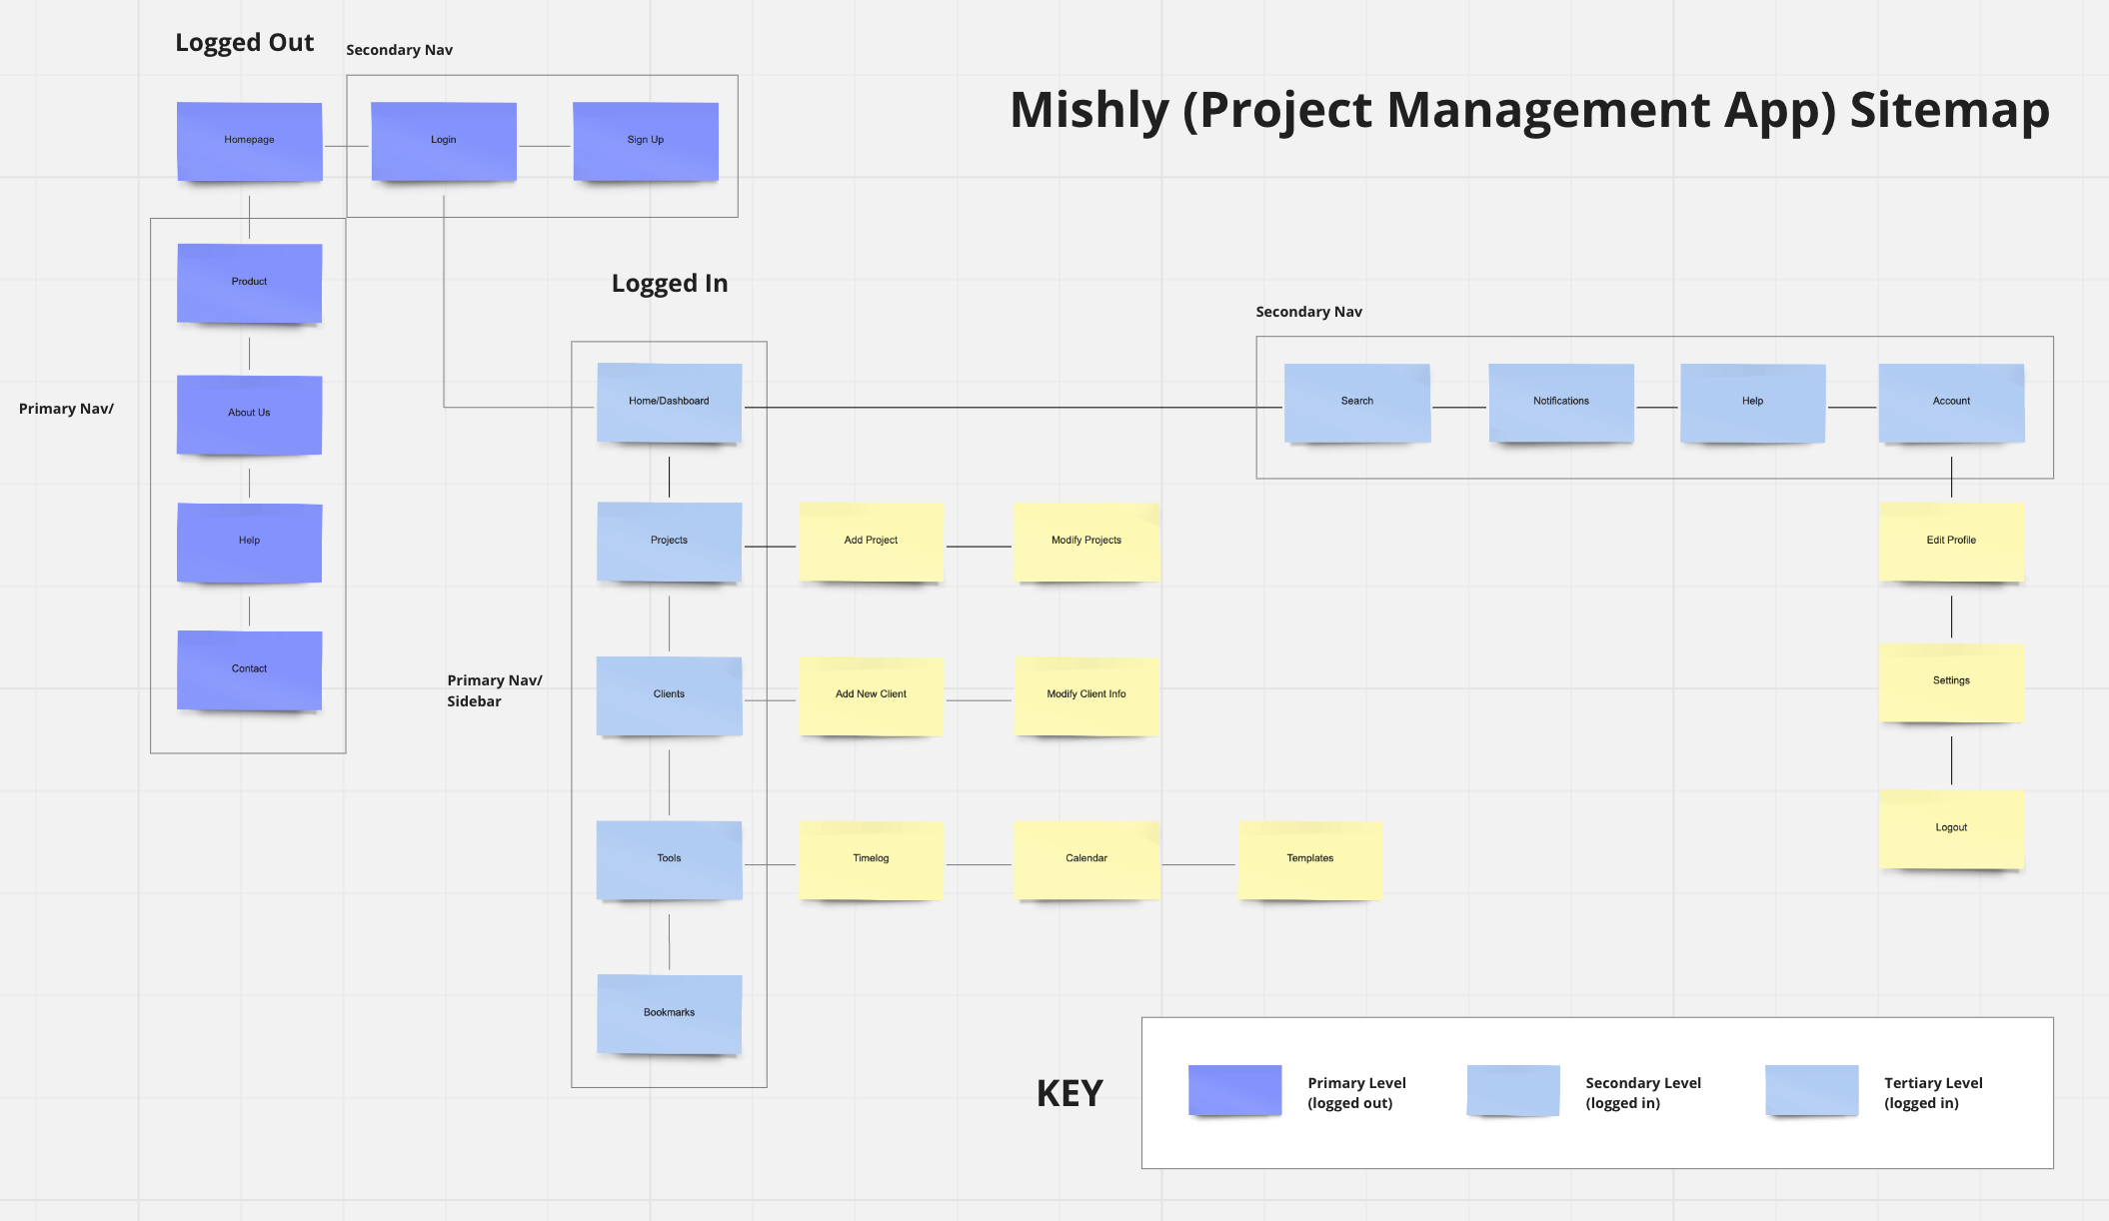Click the Mishly Sitemap title text
The width and height of the screenshot is (2109, 1221).
point(1529,110)
